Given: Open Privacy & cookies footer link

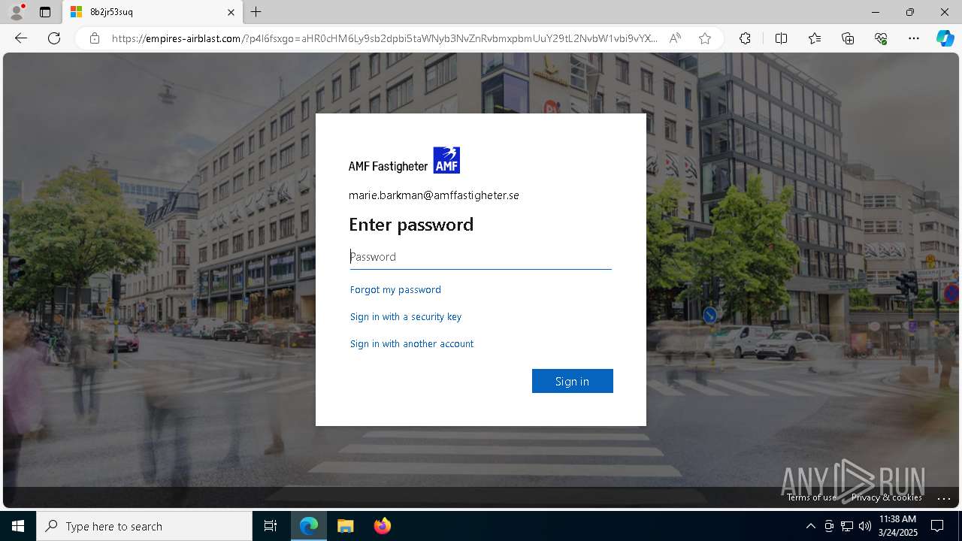Looking at the screenshot, I should (887, 497).
